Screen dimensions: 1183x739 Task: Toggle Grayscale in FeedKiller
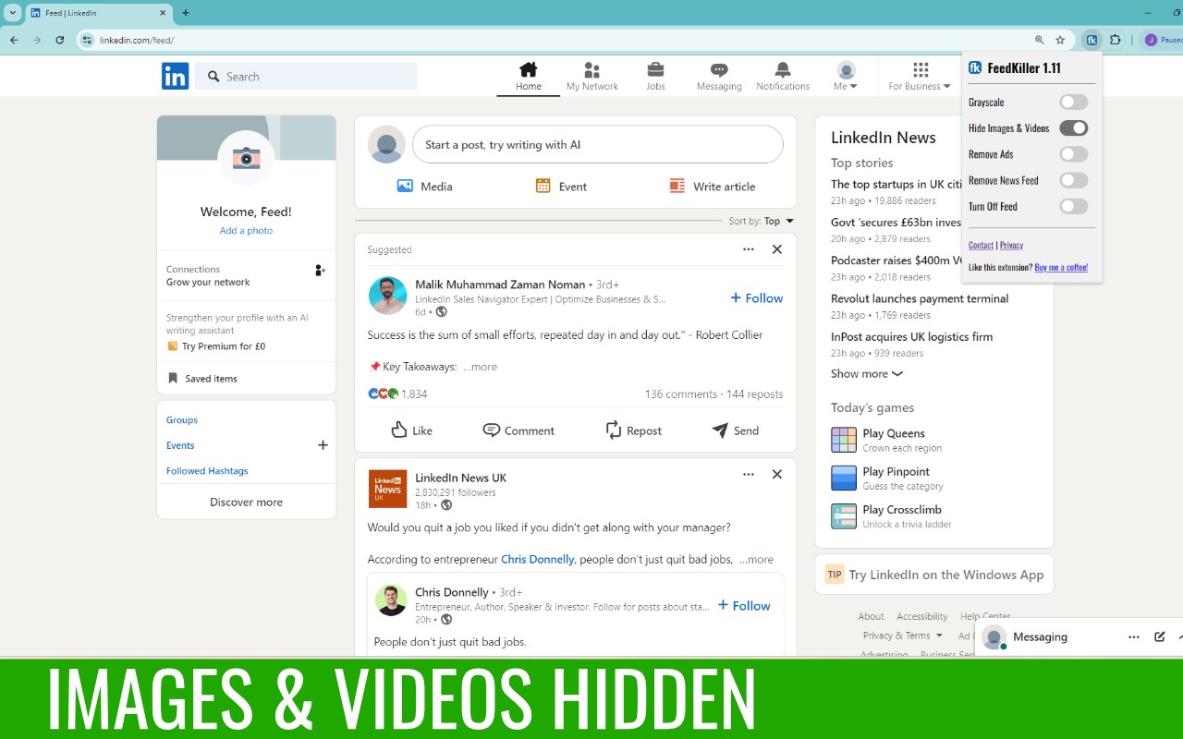pos(1074,103)
